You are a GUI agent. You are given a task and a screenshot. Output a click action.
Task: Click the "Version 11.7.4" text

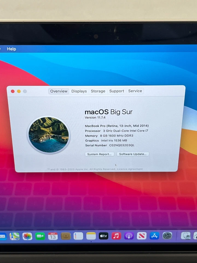95,118
